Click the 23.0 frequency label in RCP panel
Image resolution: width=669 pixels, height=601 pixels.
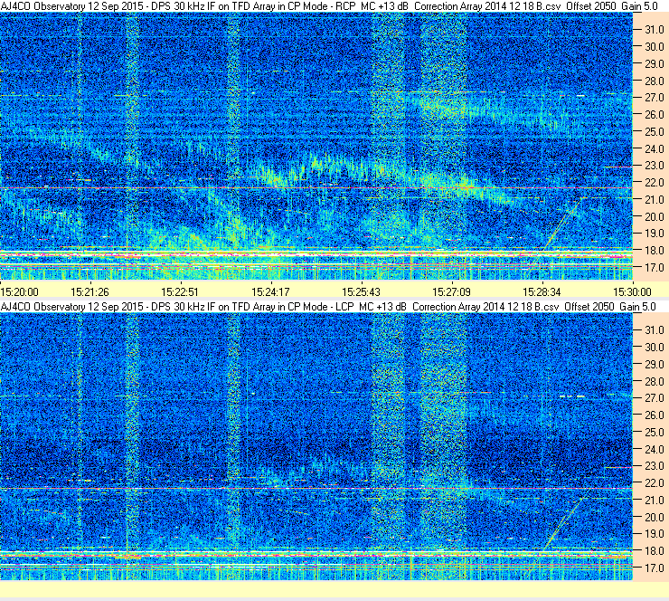tap(655, 166)
